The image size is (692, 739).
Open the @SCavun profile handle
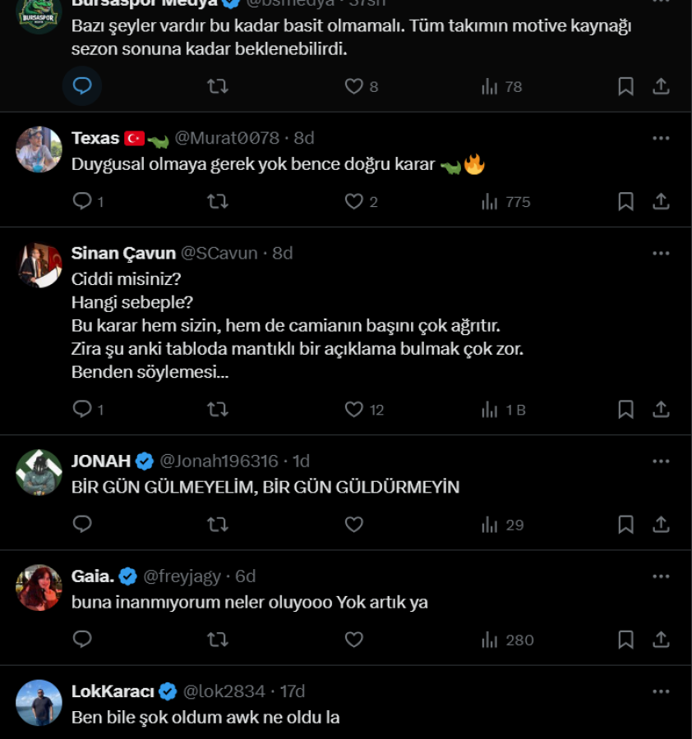point(219,253)
